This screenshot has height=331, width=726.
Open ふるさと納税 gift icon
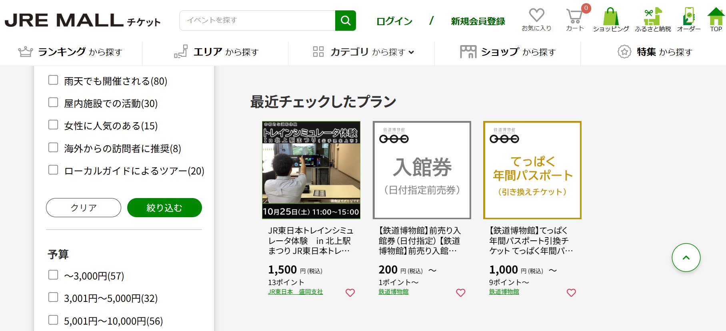[x=653, y=16]
